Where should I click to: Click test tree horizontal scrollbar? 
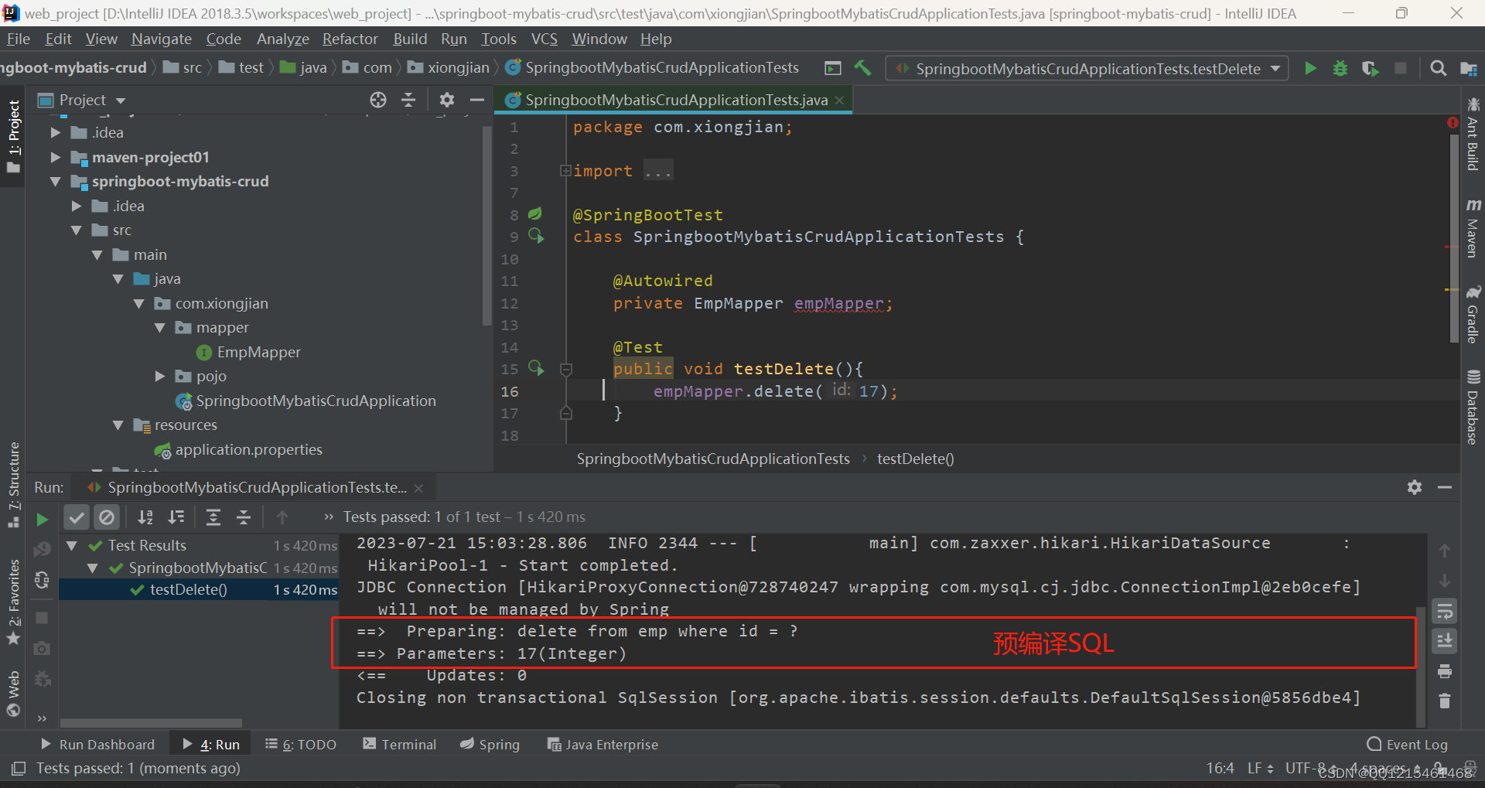click(152, 723)
